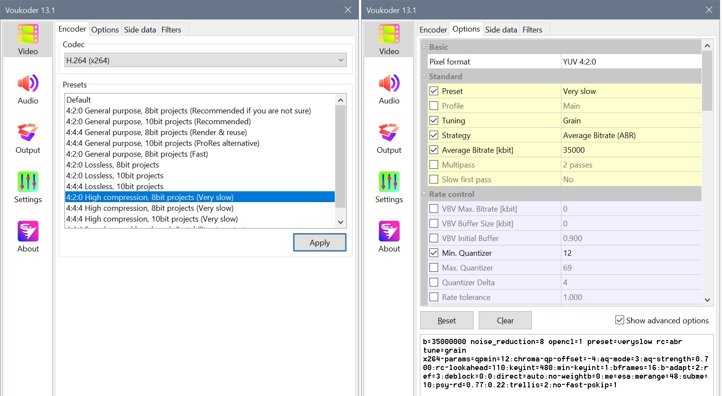The image size is (724, 396).
Task: Select Video icon in right window
Action: (389, 39)
